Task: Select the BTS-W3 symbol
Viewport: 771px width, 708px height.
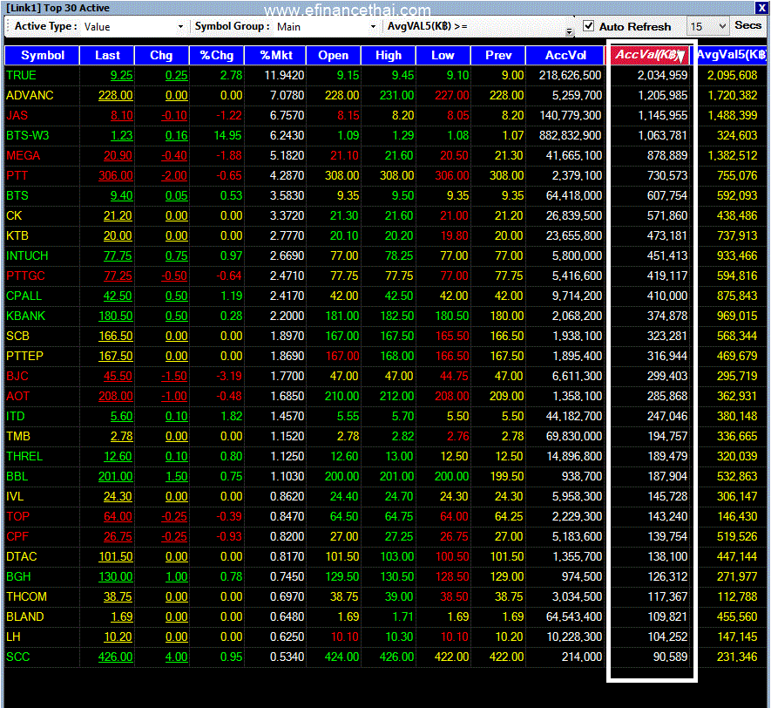Action: pyautogui.click(x=28, y=135)
